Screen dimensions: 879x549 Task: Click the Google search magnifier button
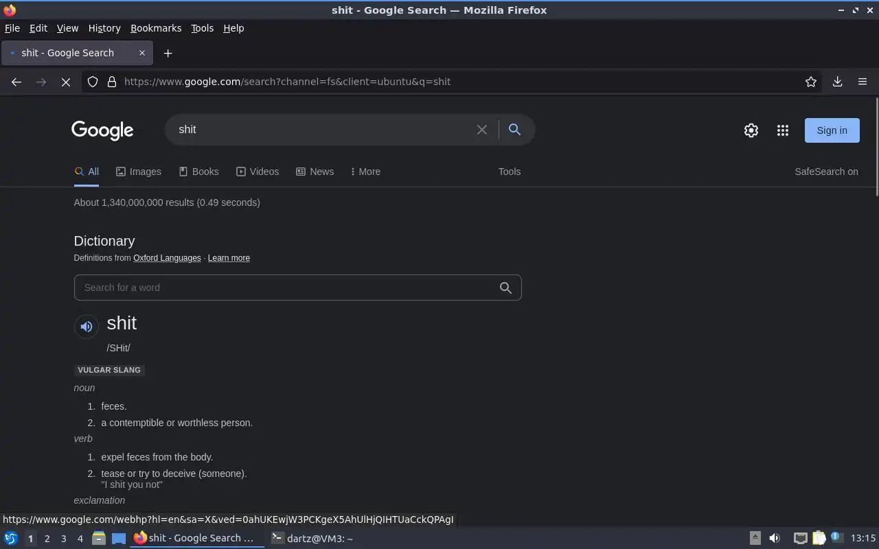[514, 129]
